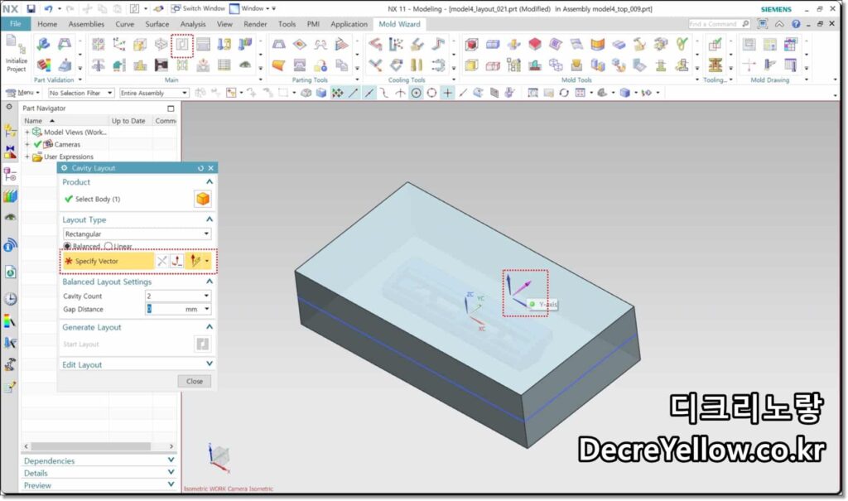Image resolution: width=848 pixels, height=501 pixels.
Task: Open the Render tab
Action: coord(255,24)
